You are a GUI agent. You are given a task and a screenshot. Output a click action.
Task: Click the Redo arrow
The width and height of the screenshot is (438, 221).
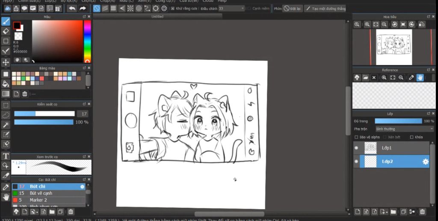click(83, 9)
